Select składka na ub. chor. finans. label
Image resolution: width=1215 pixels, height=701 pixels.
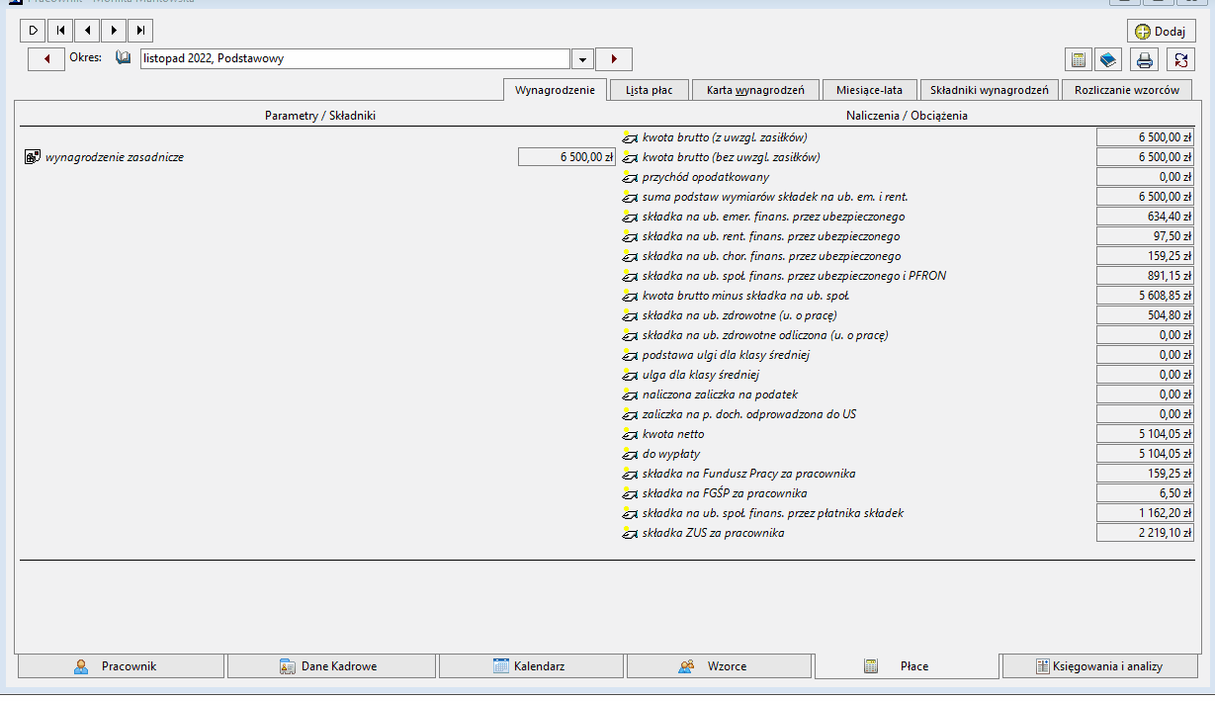(771, 255)
